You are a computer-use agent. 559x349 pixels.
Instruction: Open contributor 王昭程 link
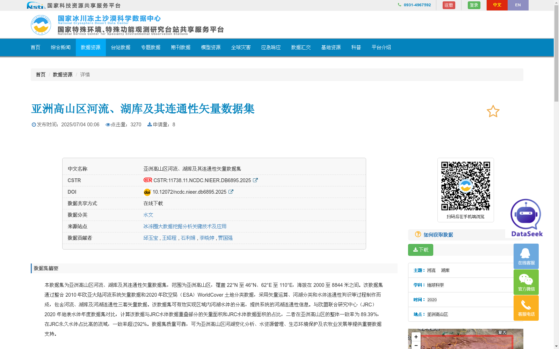click(x=169, y=238)
